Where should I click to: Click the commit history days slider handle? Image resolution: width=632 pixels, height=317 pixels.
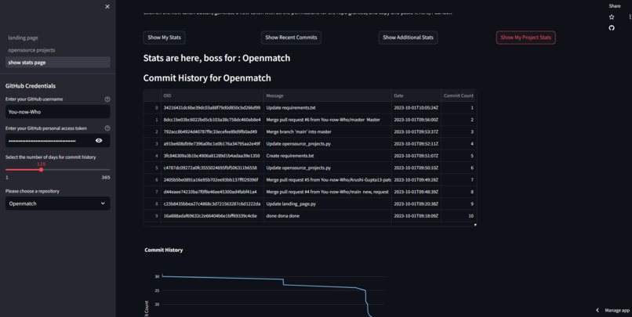(x=41, y=170)
